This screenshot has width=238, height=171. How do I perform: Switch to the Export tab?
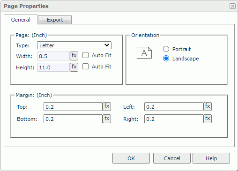(x=55, y=20)
